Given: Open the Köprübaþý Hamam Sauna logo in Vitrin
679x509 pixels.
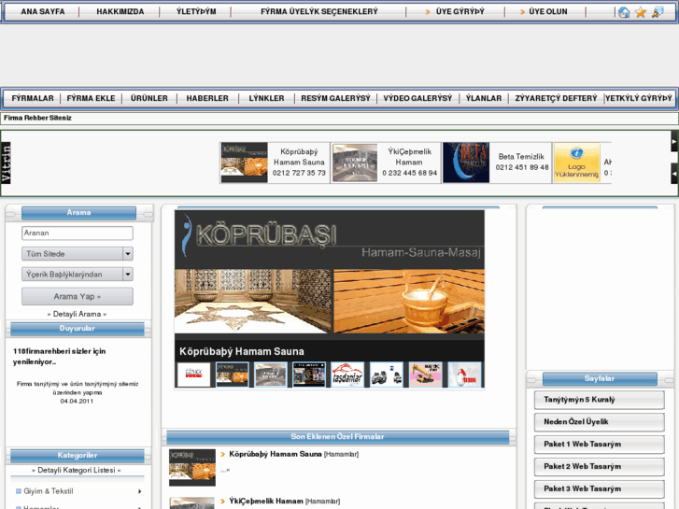Looking at the screenshot, I should tap(244, 163).
